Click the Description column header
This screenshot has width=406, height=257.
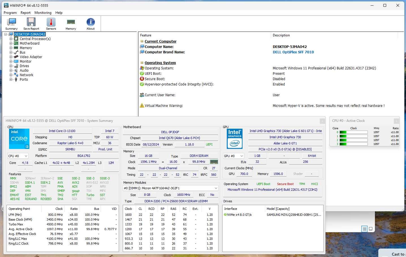(334, 35)
